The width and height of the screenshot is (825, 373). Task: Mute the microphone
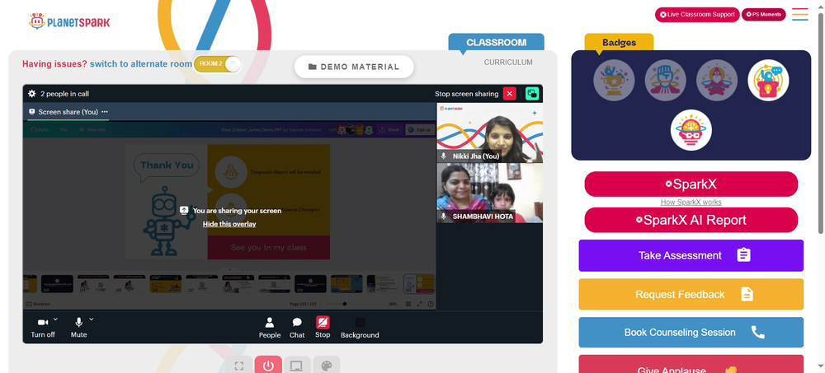tap(79, 327)
